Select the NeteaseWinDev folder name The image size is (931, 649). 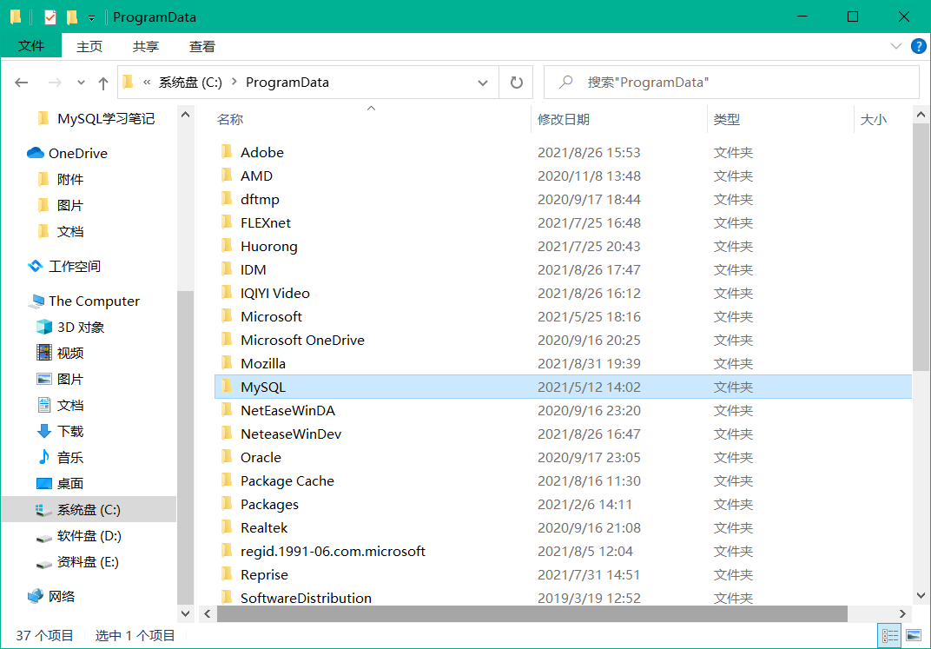(291, 434)
